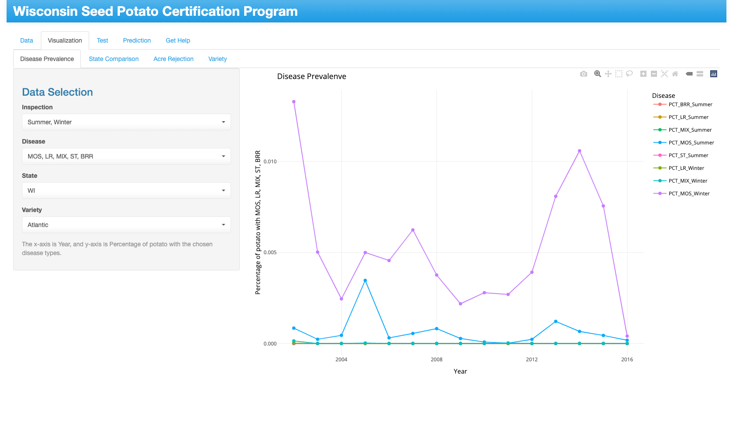Image resolution: width=733 pixels, height=421 pixels.
Task: Toggle PCT_MIX_Summer trace in legend
Action: pyautogui.click(x=682, y=130)
